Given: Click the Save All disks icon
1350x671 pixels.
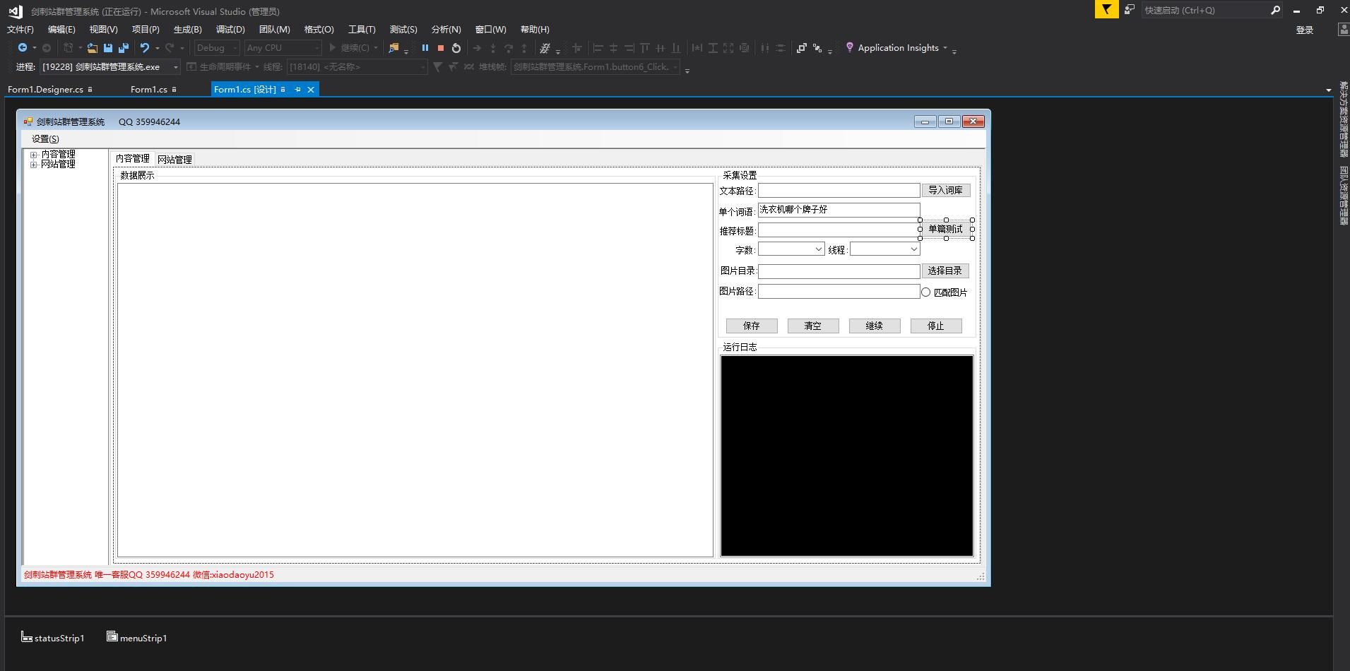Looking at the screenshot, I should click(124, 48).
